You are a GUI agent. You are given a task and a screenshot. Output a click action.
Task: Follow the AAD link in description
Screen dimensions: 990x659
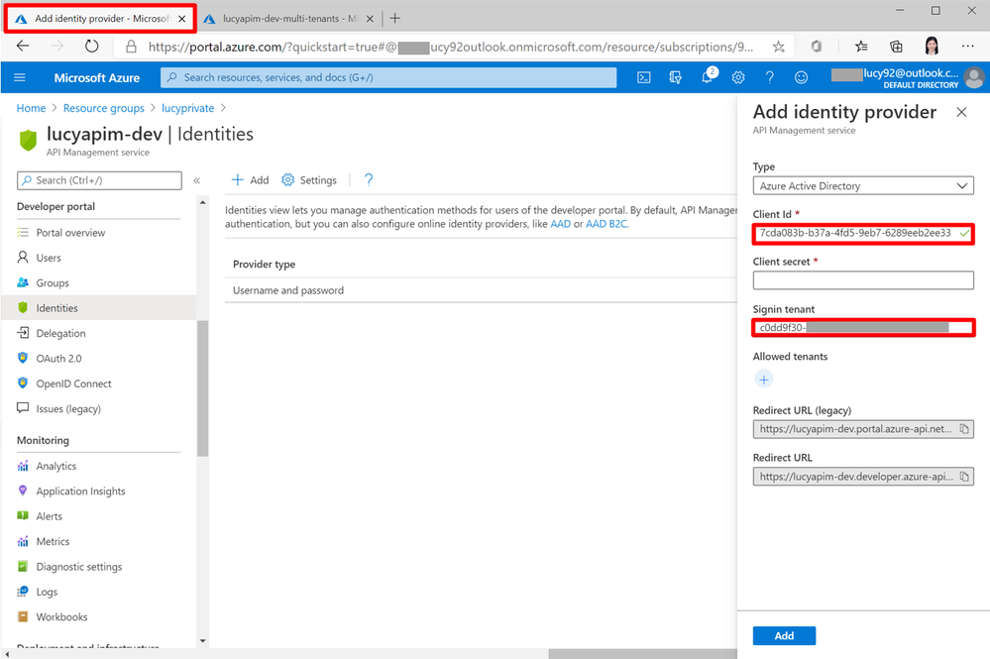point(561,223)
